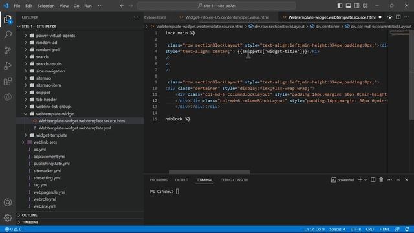Collapse the SITE-1---SITE-PE7Z4 root folder
Viewport: 414px width, 233px height.
[x=39, y=27]
